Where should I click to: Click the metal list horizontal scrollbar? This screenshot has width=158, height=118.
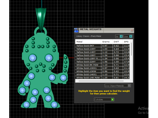101,81
